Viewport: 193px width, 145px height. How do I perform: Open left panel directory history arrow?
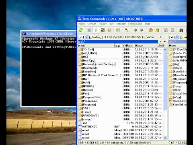[x=165, y=41]
